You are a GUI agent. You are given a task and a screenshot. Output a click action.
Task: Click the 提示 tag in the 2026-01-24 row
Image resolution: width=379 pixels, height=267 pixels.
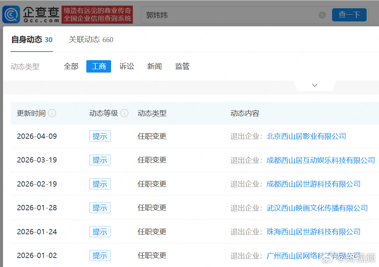pyautogui.click(x=100, y=232)
